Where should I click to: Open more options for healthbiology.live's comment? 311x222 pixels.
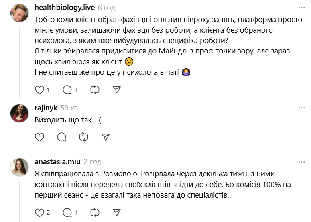(x=301, y=8)
